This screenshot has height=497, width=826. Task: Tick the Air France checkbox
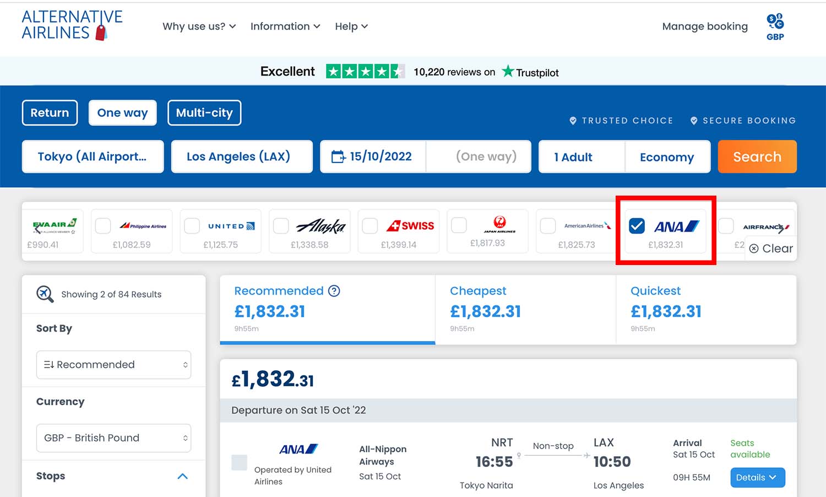[726, 225]
